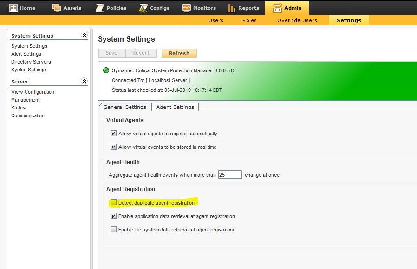Collapse the Server sidebar section

[x=84, y=81]
